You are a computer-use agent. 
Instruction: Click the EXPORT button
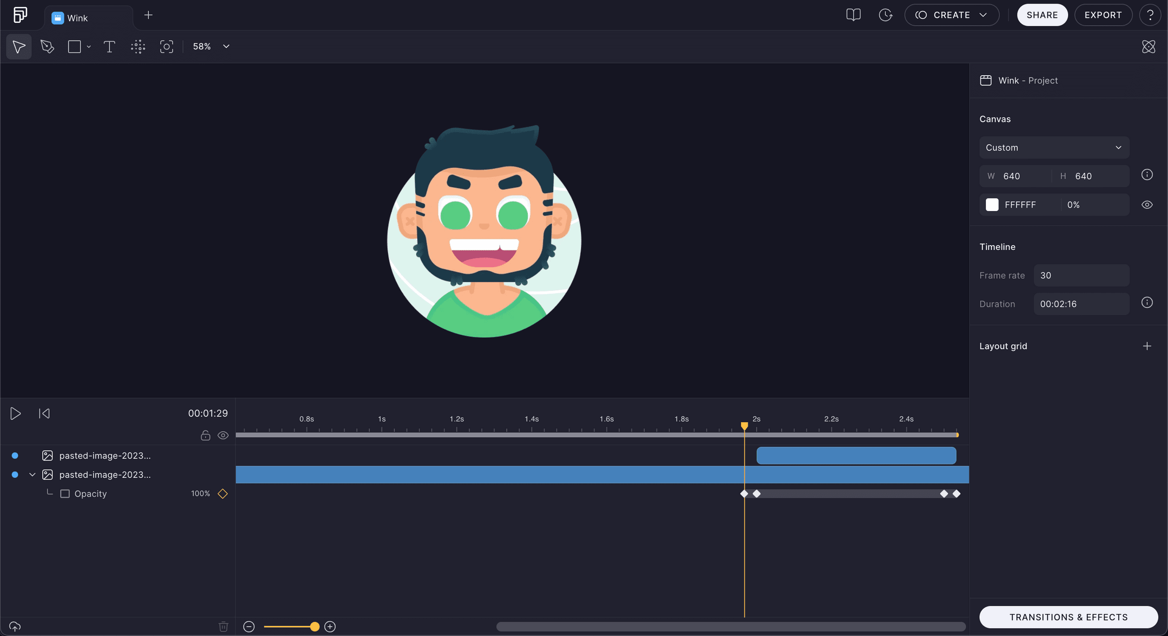click(x=1103, y=15)
